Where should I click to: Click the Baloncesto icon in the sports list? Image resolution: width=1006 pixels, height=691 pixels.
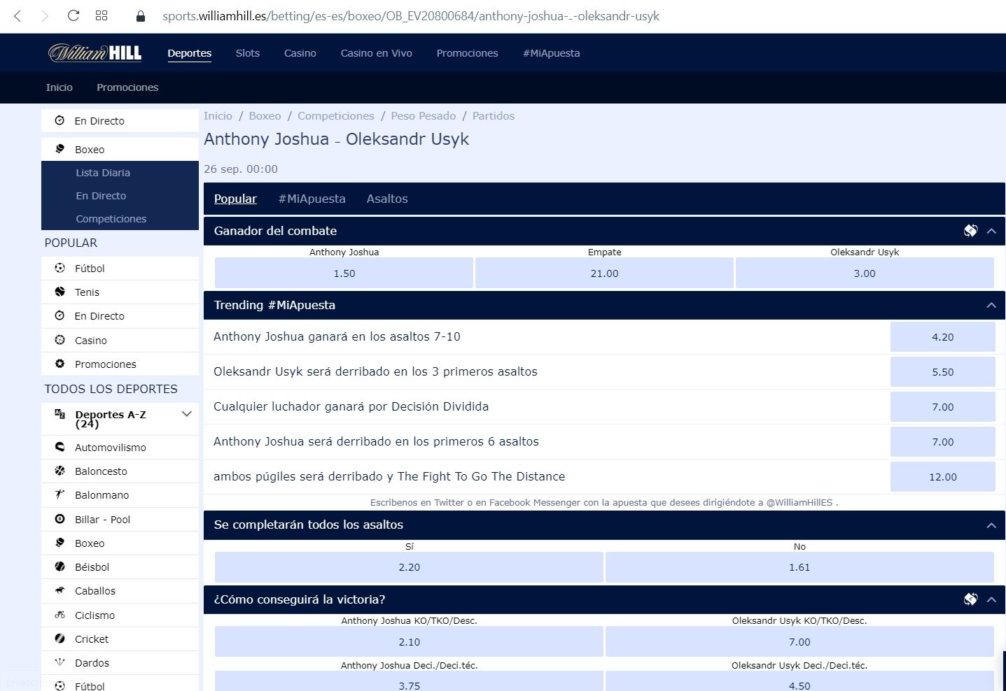click(x=60, y=471)
